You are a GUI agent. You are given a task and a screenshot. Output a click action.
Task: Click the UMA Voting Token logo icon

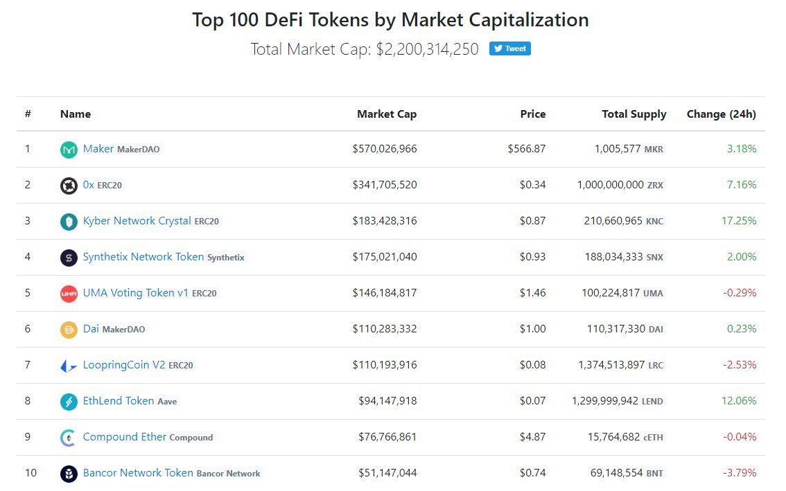[x=69, y=294]
